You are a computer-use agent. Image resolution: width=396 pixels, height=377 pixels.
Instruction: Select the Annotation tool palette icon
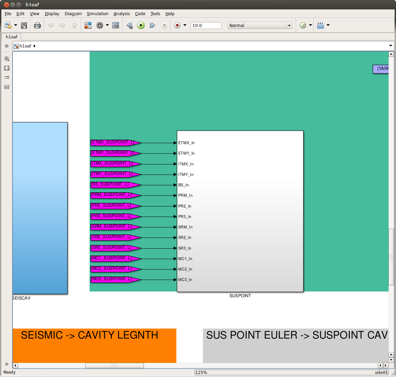click(7, 87)
